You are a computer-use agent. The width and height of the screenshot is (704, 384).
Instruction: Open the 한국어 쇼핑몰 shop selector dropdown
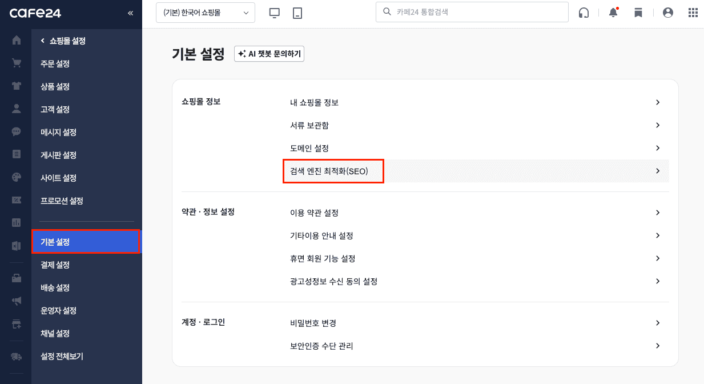206,13
